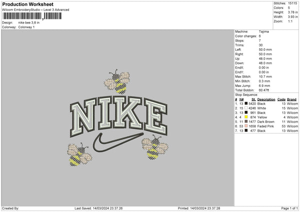The height and width of the screenshot is (212, 300).
Task: Click the letter E of NIKE
Action: pyautogui.click(x=155, y=116)
